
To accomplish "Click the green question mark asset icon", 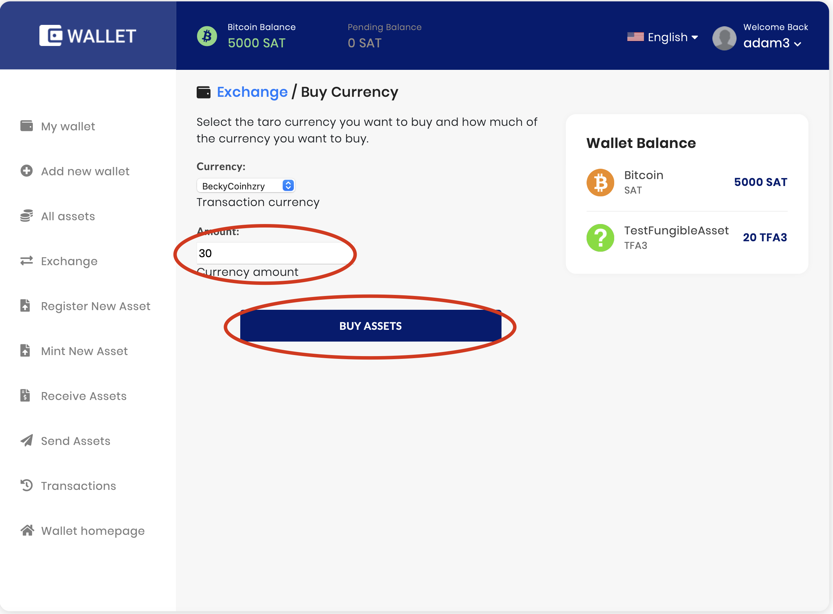I will click(x=600, y=238).
